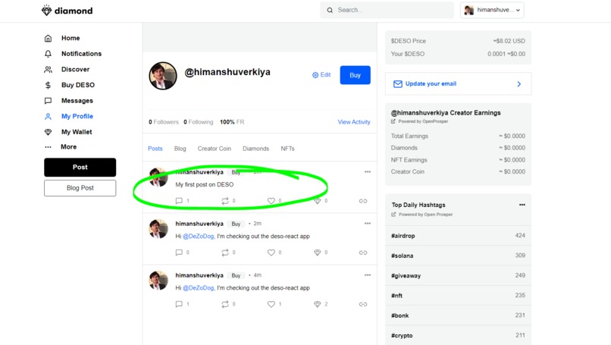
Task: Click the Home house icon
Action: point(48,38)
